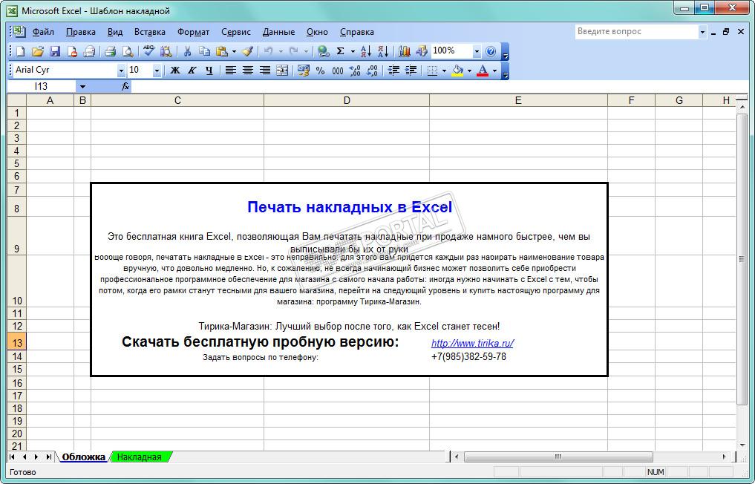
Task: Increase indent
Action: click(x=411, y=71)
